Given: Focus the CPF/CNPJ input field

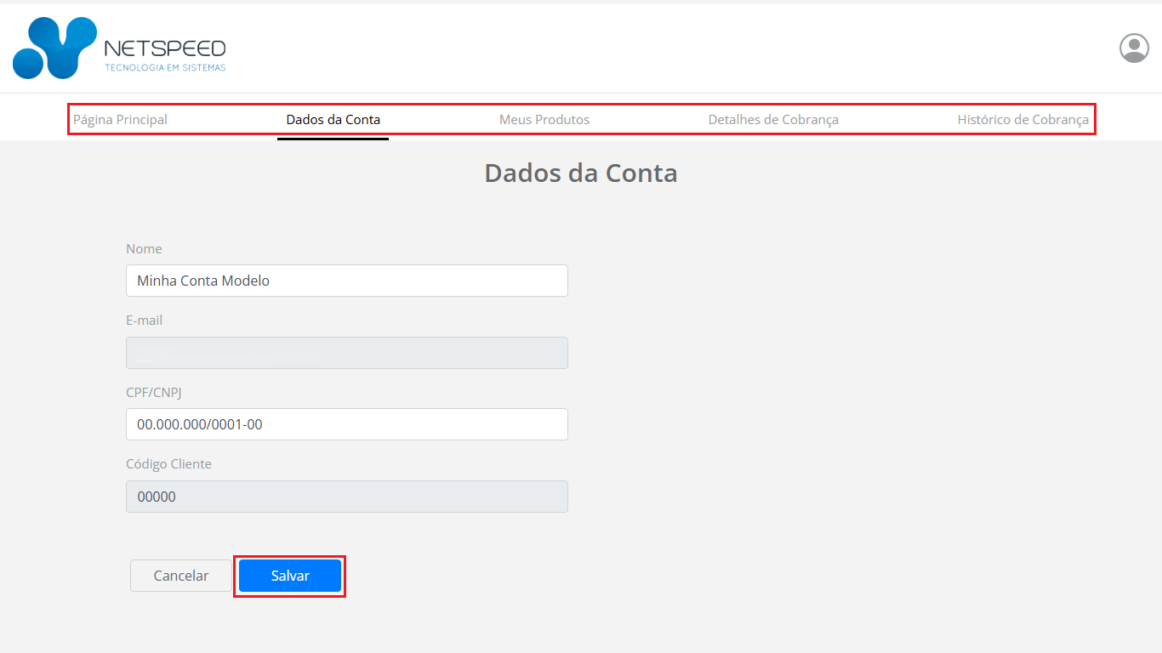Looking at the screenshot, I should 346,424.
